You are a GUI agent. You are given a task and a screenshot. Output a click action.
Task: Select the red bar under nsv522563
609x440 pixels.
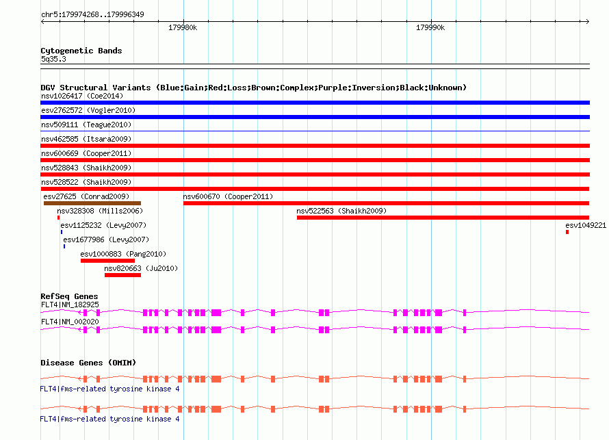click(443, 218)
